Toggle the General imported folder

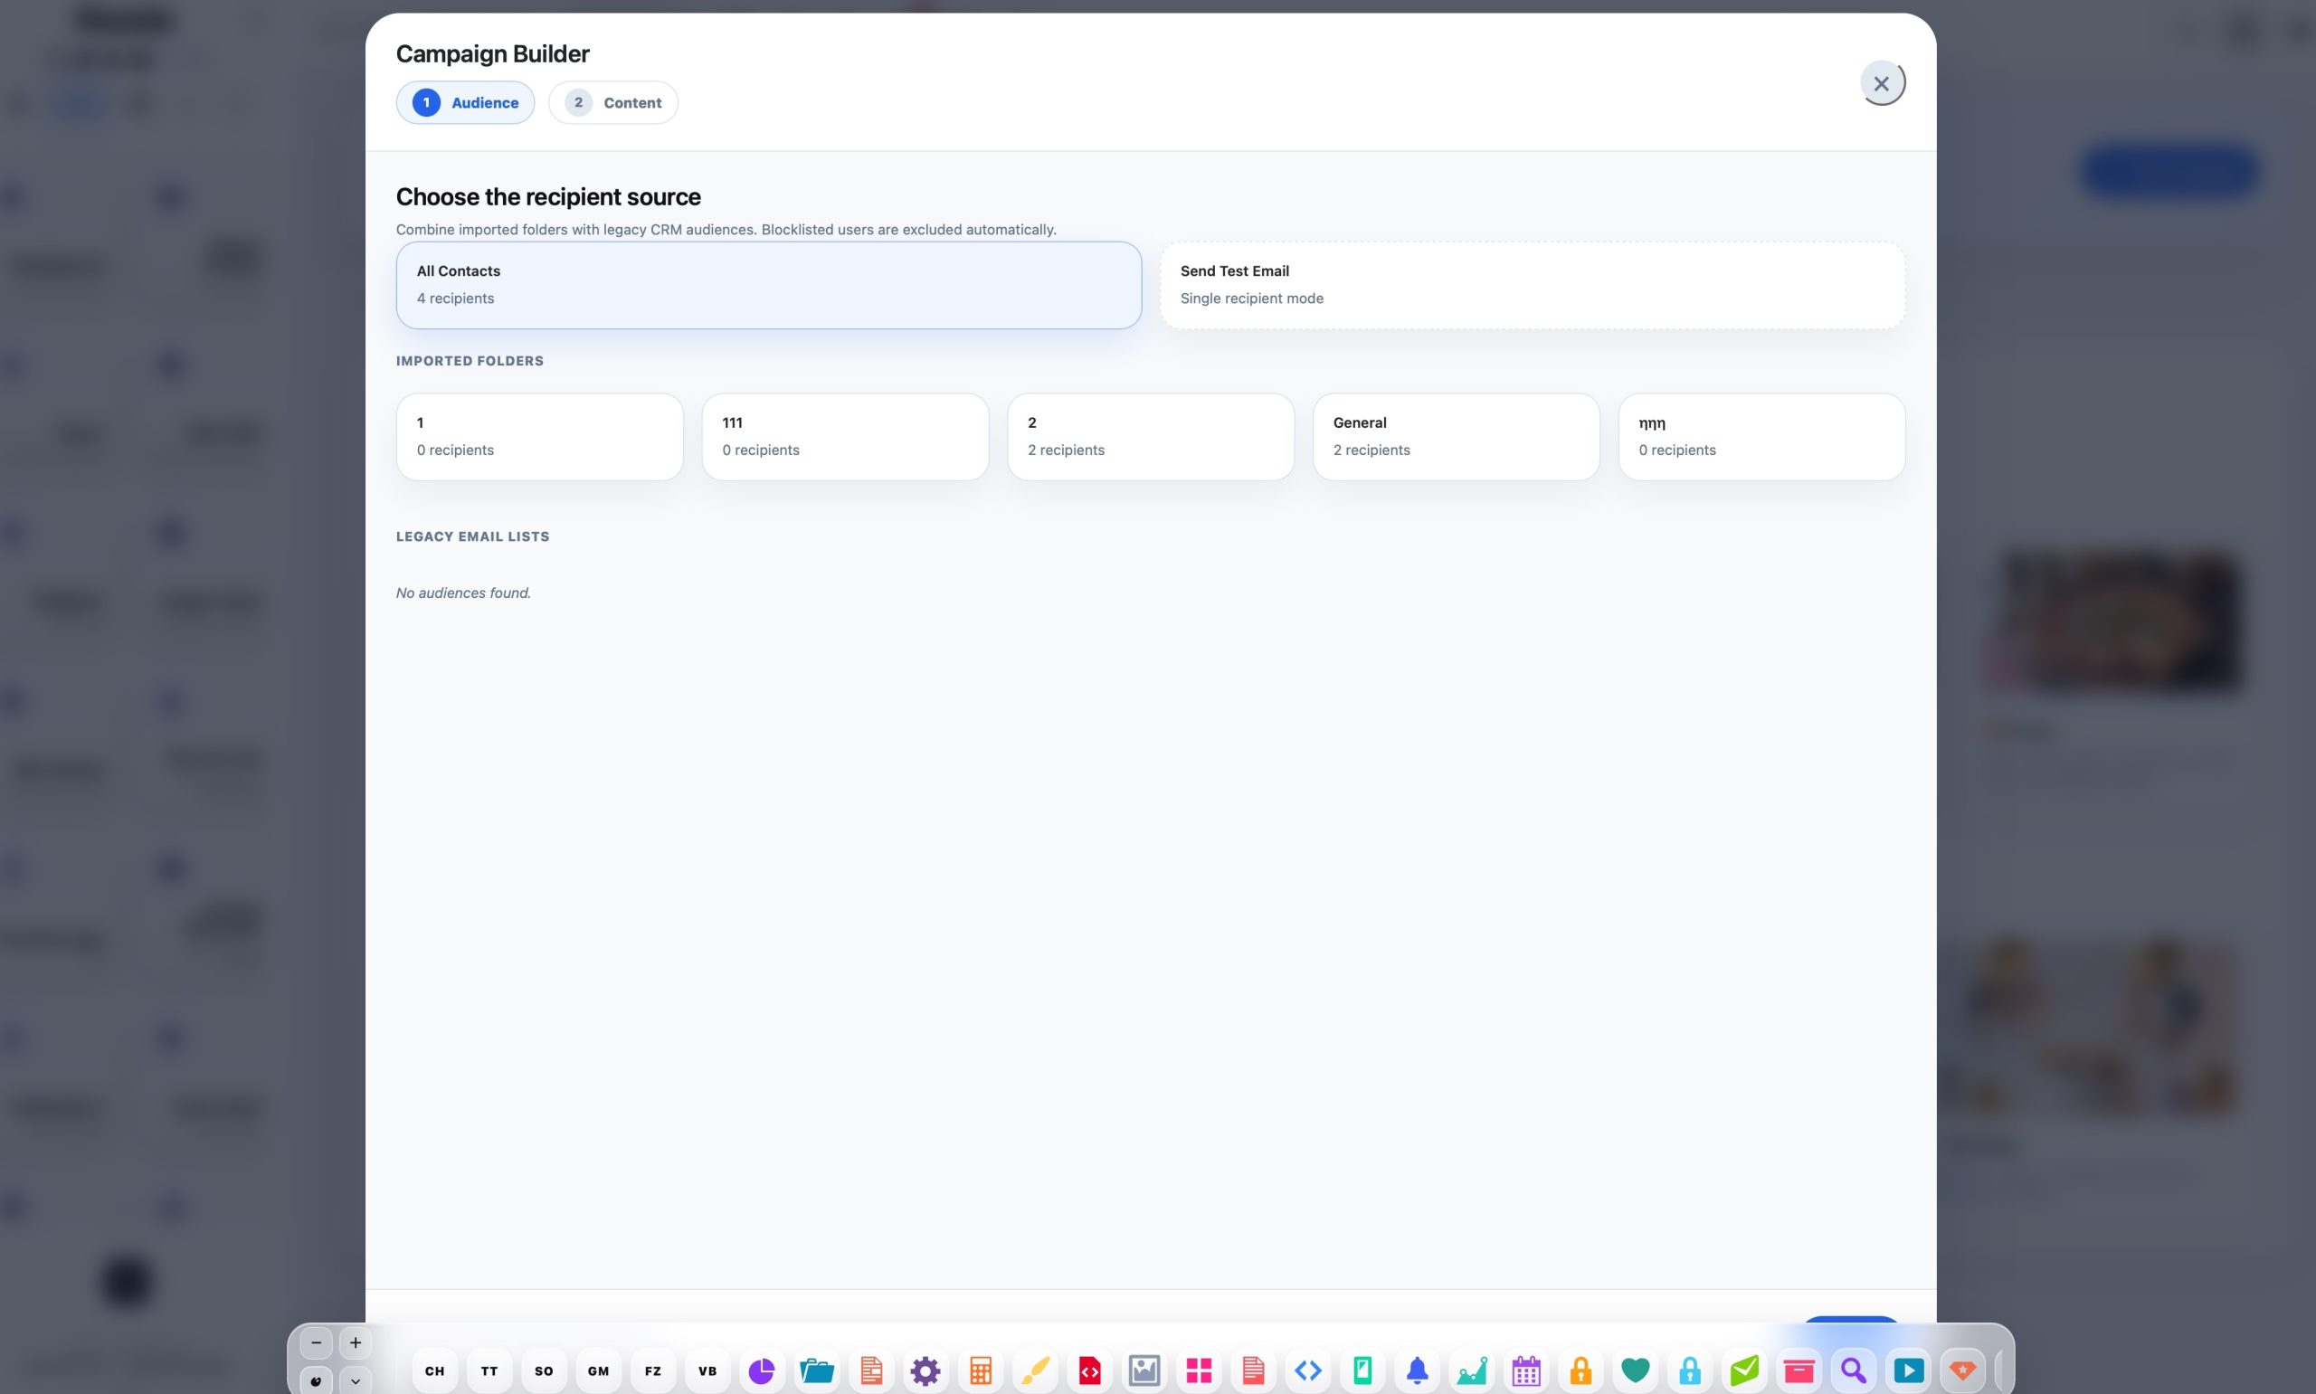tap(1456, 436)
